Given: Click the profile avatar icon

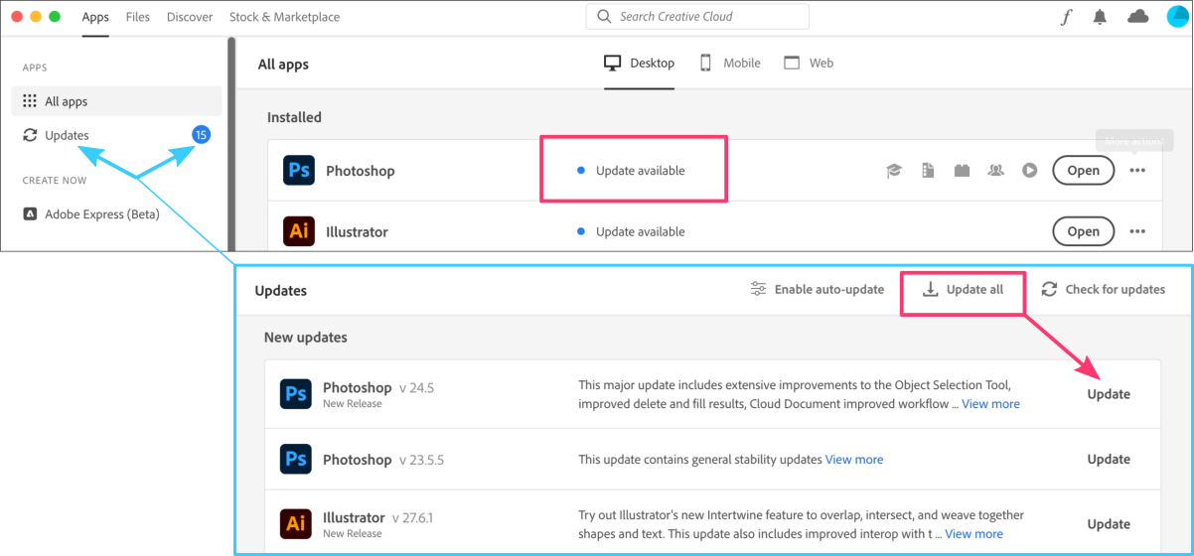Looking at the screenshot, I should (x=1176, y=17).
